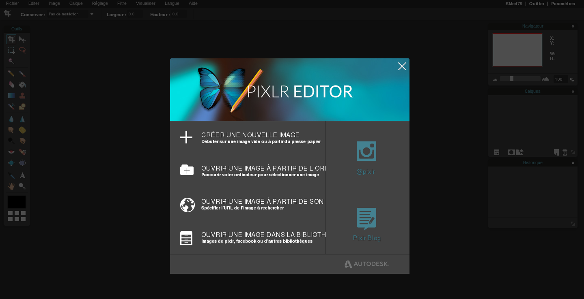Open the Visualiser menu
Image resolution: width=584 pixels, height=299 pixels.
(x=146, y=3)
